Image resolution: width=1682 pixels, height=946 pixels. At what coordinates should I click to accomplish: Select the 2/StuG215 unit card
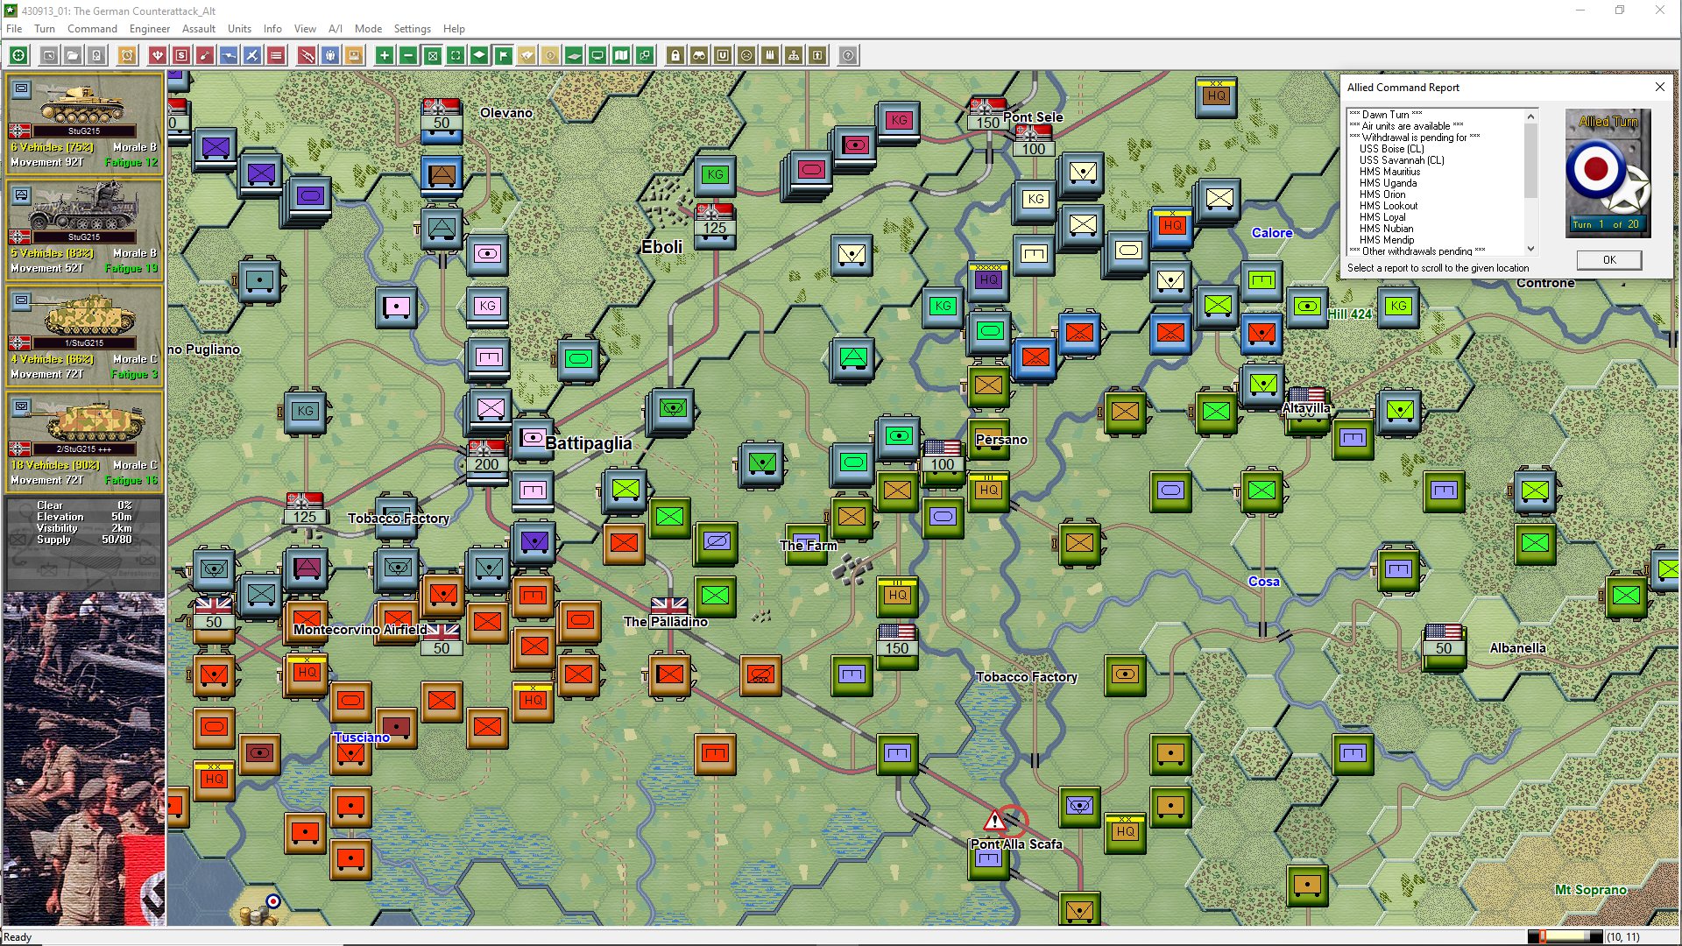pyautogui.click(x=84, y=442)
